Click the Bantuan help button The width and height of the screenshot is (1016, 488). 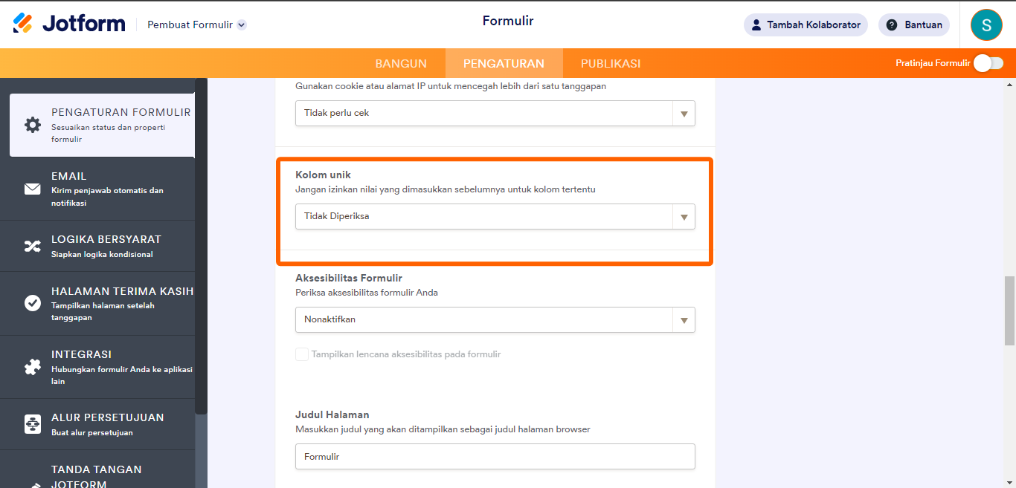(914, 25)
